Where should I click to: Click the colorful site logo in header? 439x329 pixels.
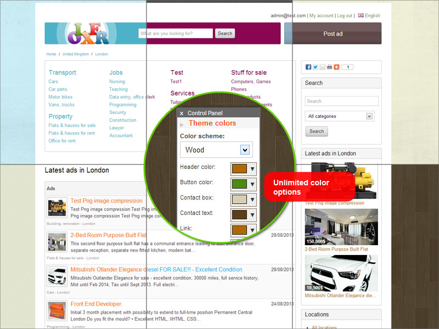pyautogui.click(x=88, y=33)
